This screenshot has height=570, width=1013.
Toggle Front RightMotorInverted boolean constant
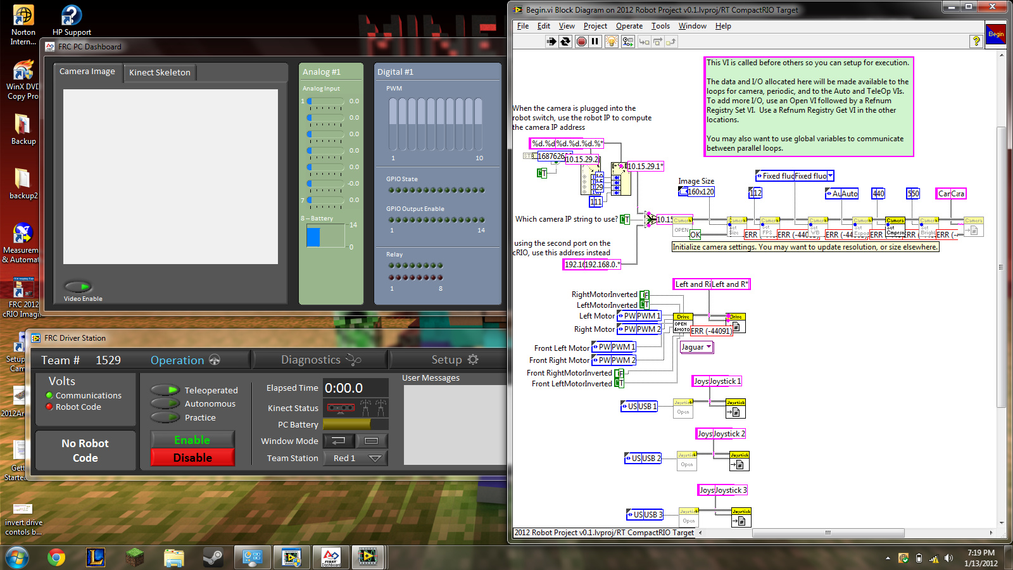pos(619,373)
